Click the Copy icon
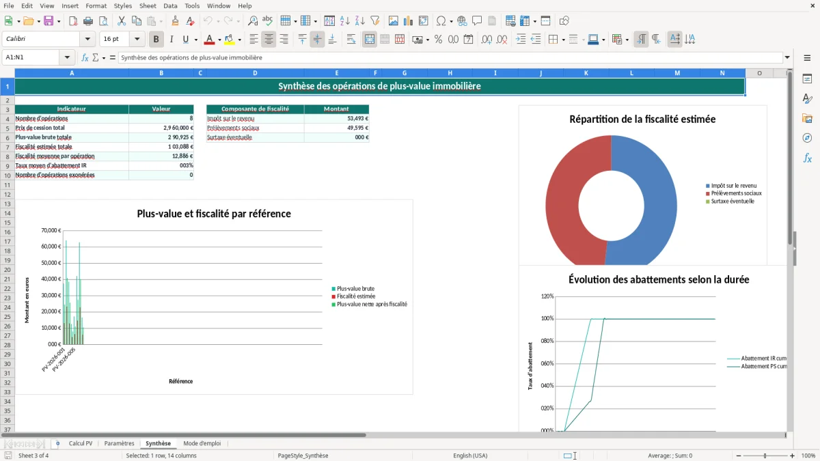Image resolution: width=820 pixels, height=461 pixels. (137, 21)
